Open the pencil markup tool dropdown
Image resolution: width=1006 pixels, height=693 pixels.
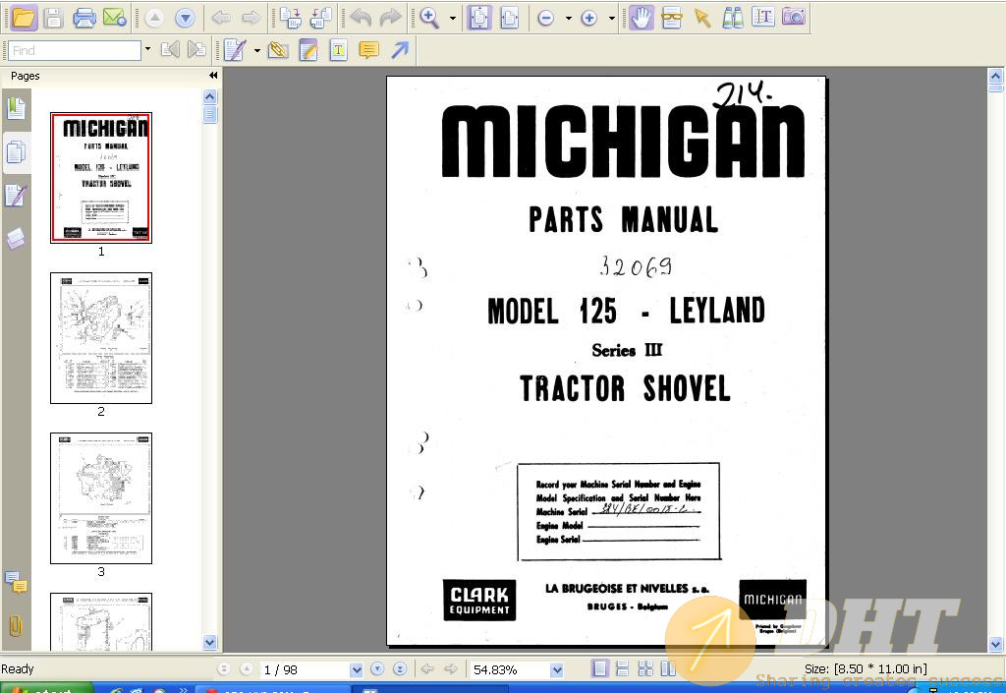pyautogui.click(x=257, y=50)
